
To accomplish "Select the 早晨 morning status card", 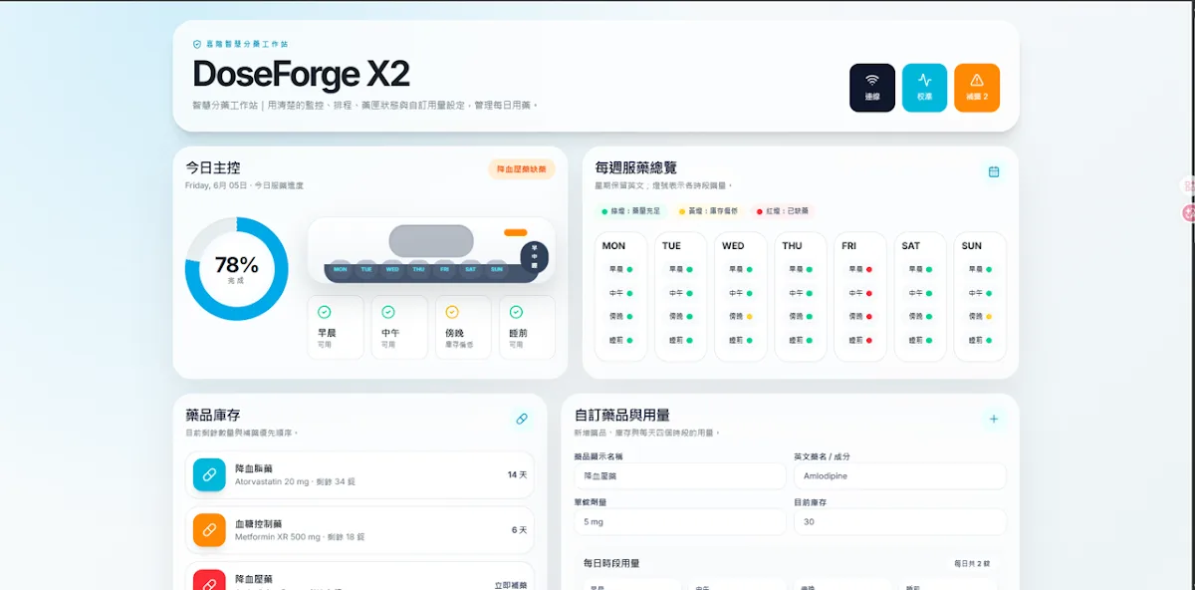I will coord(336,327).
